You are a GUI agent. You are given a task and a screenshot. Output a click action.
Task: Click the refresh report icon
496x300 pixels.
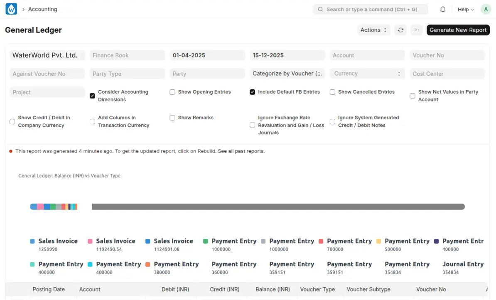pyautogui.click(x=400, y=30)
